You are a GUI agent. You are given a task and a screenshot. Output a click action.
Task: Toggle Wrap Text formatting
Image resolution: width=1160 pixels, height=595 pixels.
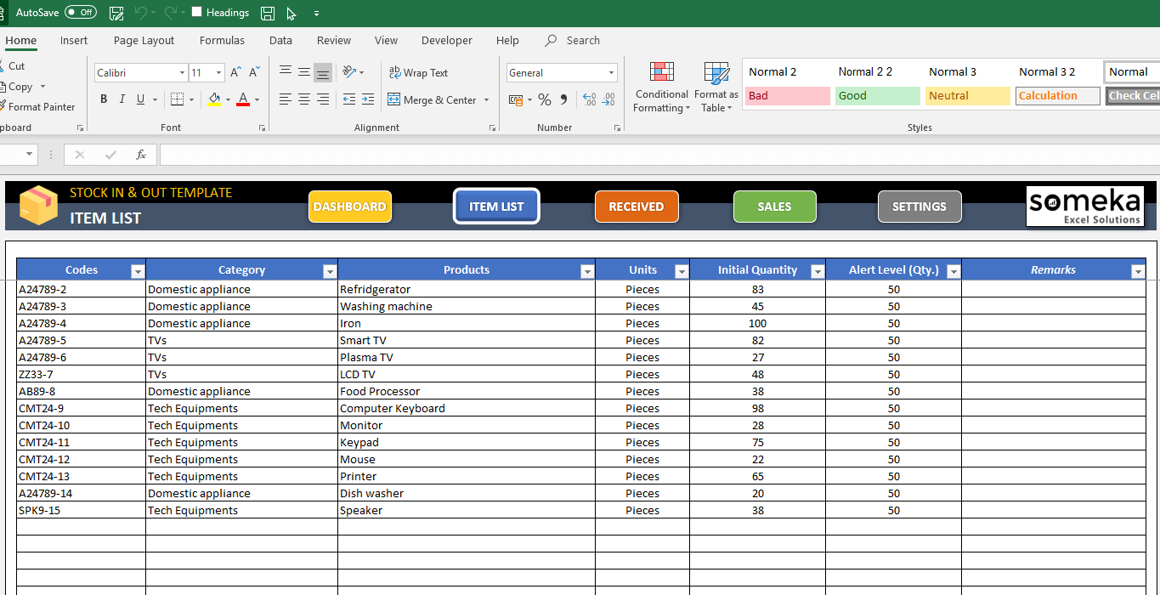click(418, 72)
